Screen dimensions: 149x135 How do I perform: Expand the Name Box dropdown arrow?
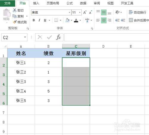[25, 37]
